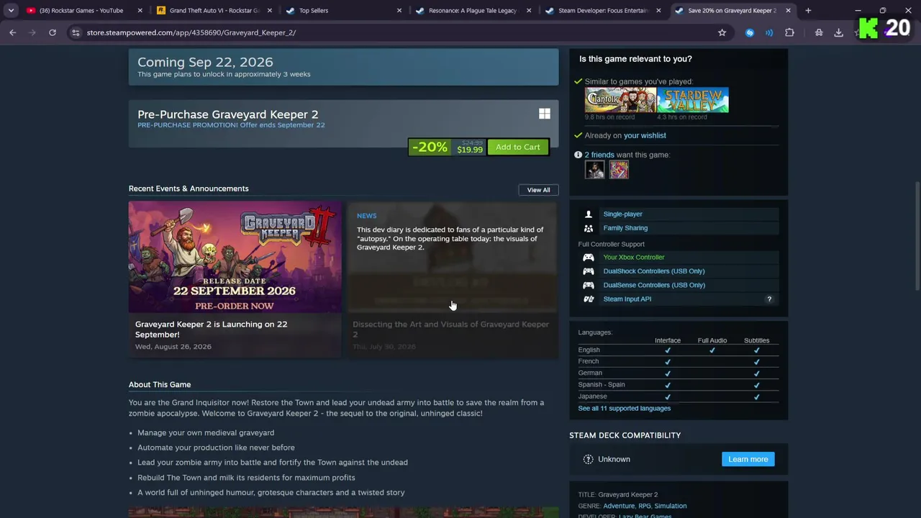Click the -20% discount badge
921x518 pixels.
coord(430,147)
